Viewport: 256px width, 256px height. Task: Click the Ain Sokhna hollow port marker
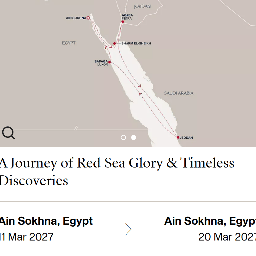(88, 18)
